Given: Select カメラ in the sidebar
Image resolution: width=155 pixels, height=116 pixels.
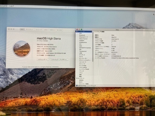Looking at the screenshot, I should (x=81, y=57).
